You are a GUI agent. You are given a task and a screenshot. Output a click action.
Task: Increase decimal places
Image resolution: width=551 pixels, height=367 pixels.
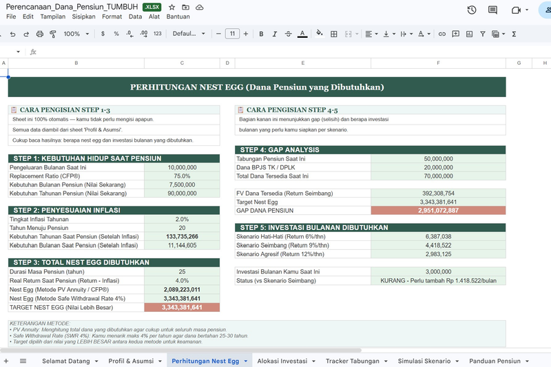coord(144,34)
